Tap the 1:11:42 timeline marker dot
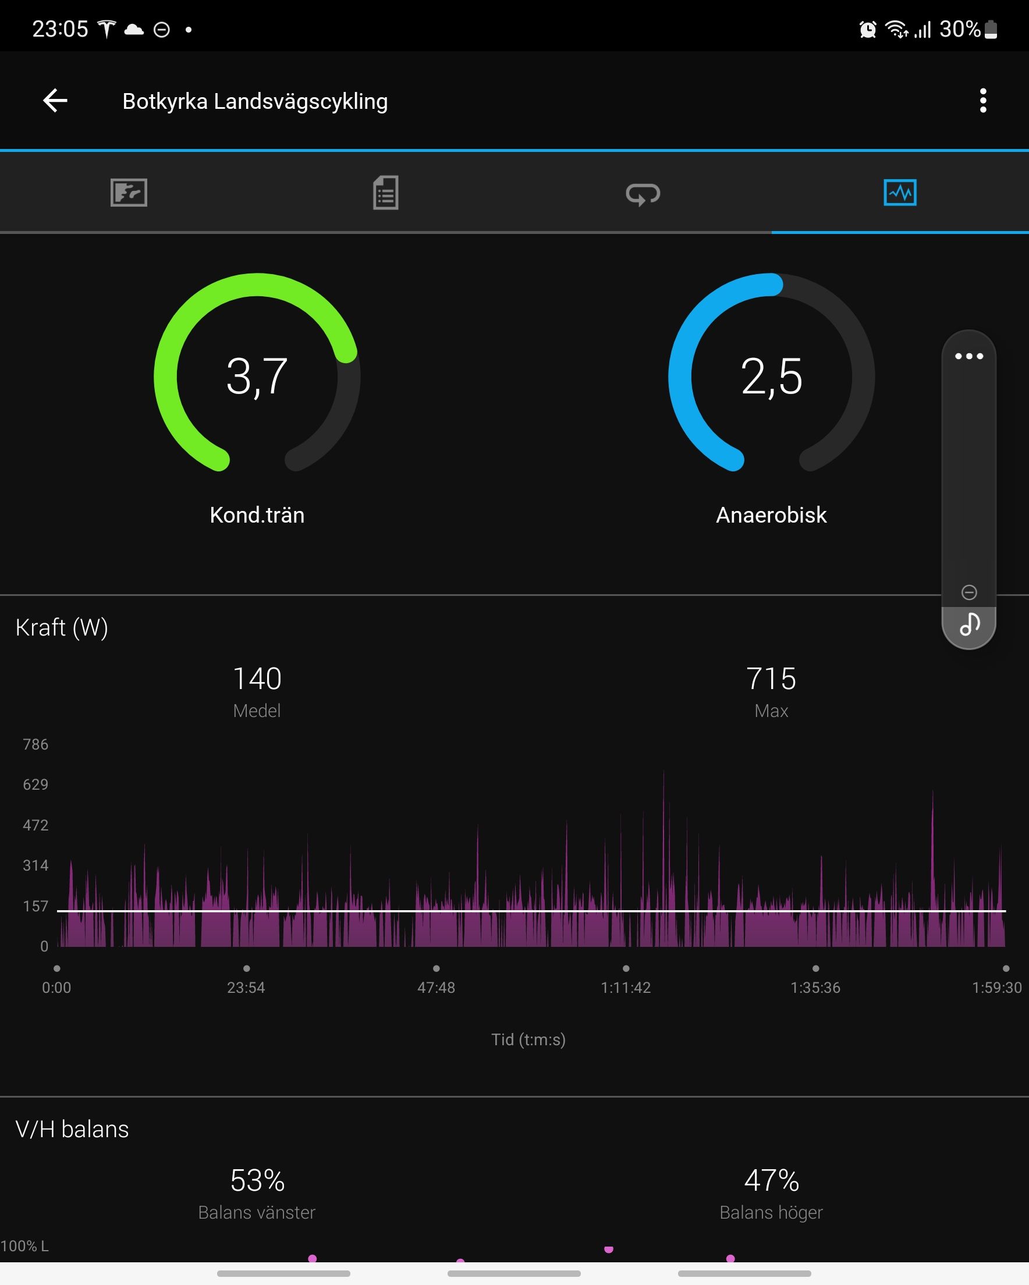This screenshot has height=1285, width=1029. click(626, 968)
